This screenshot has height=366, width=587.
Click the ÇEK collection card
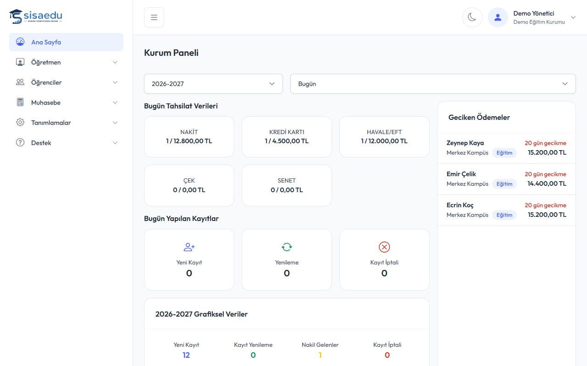(189, 185)
